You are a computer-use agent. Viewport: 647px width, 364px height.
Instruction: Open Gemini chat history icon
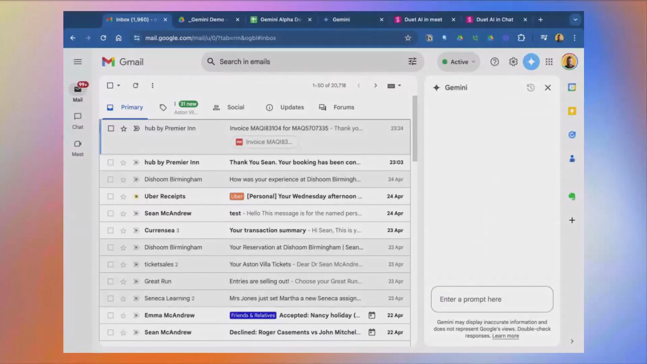[x=530, y=88]
